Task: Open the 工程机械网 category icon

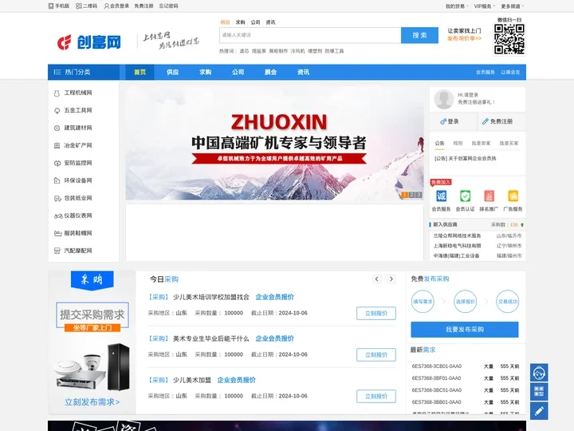Action: point(57,93)
